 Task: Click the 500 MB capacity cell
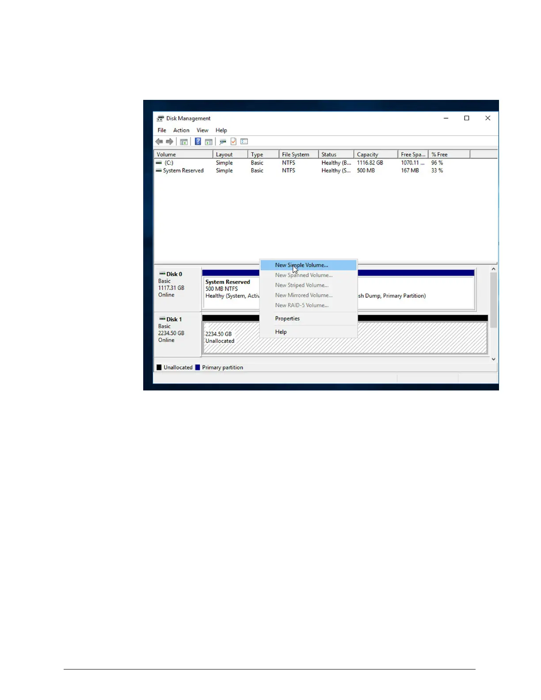pos(366,171)
